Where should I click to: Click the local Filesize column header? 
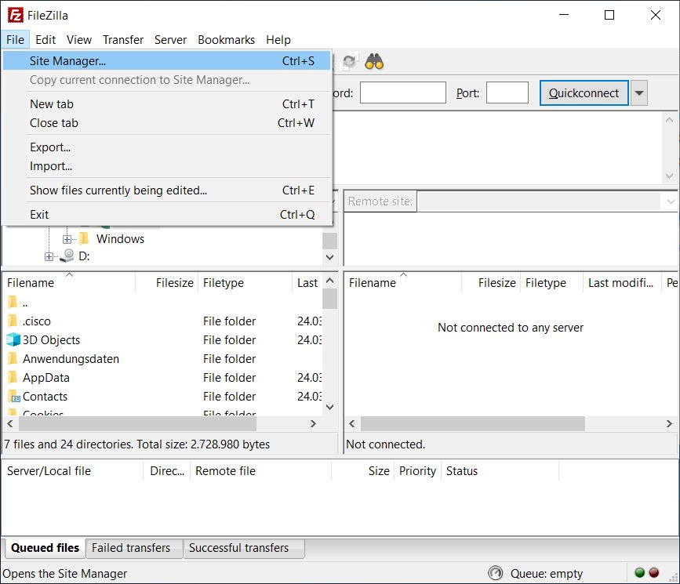point(167,283)
